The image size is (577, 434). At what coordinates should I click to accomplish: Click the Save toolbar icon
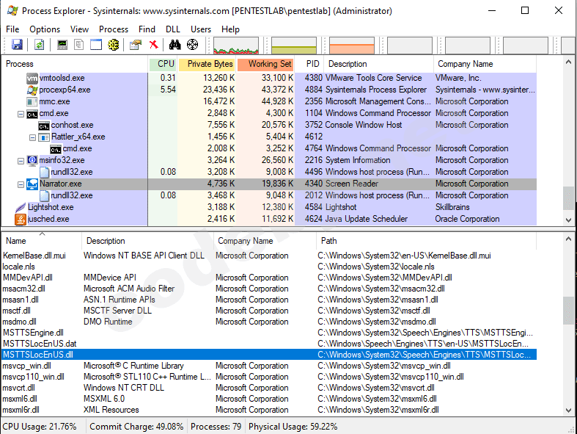(17, 45)
